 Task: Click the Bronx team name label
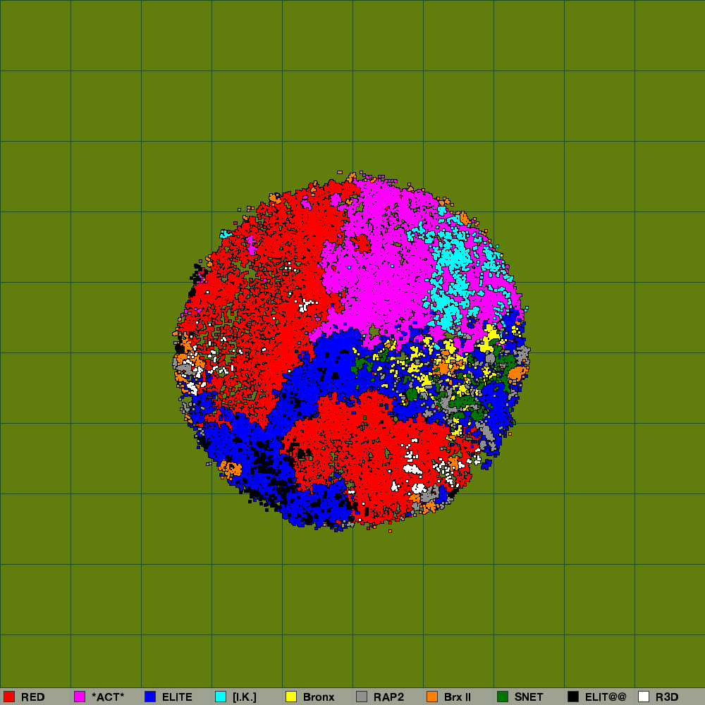[x=319, y=697]
